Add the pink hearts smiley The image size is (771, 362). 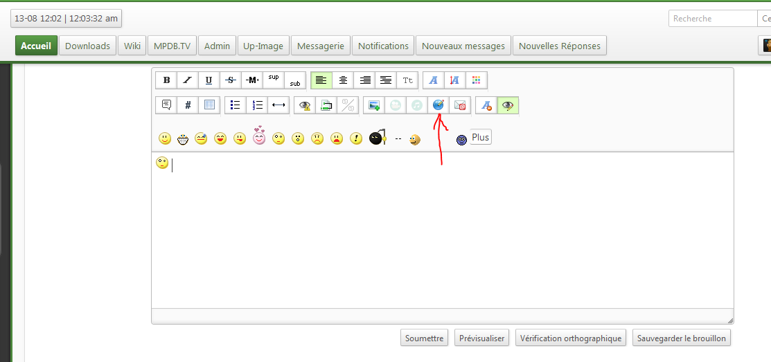pyautogui.click(x=259, y=136)
